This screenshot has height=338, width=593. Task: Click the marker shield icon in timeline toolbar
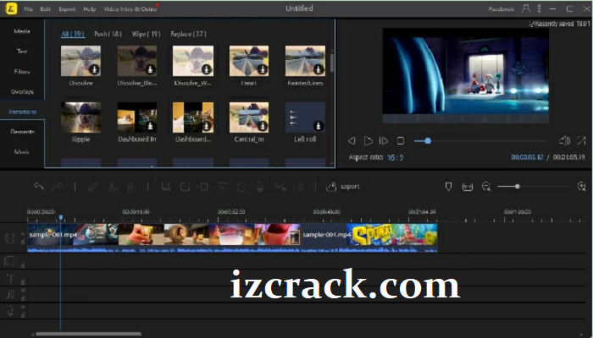(x=448, y=187)
